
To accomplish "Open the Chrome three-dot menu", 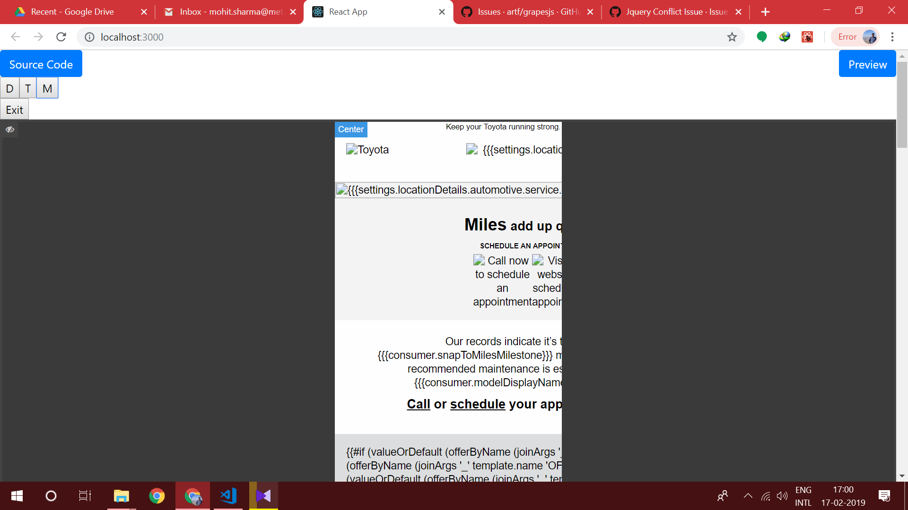I will tap(892, 37).
